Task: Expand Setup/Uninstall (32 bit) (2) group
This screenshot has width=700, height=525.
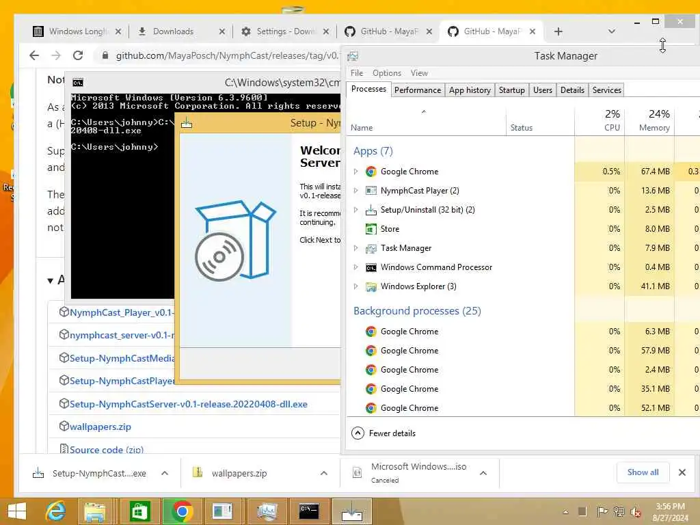Action: (x=355, y=210)
